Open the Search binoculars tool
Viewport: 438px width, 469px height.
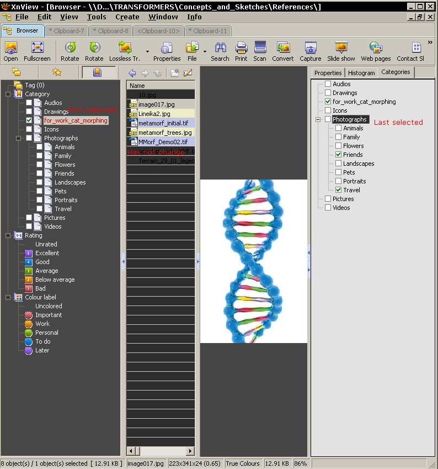220,51
